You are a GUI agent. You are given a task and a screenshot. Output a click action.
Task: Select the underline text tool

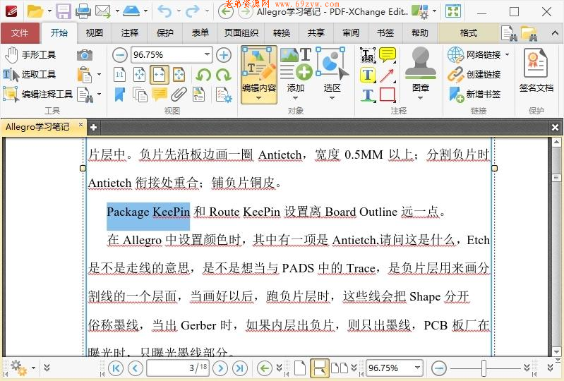368,95
